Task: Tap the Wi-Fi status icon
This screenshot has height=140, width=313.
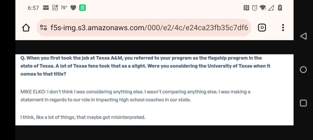Action: [x=263, y=8]
